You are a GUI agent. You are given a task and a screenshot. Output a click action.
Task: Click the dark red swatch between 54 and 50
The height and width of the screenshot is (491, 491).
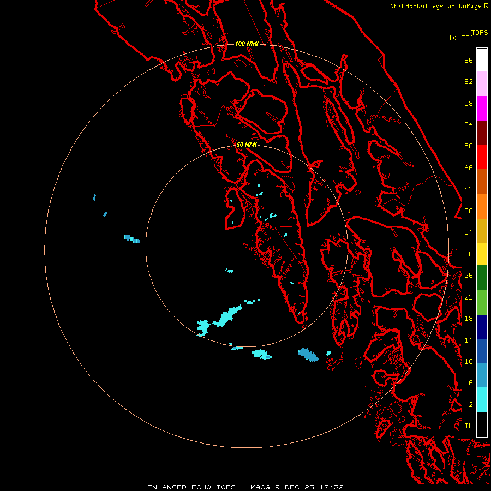click(482, 133)
